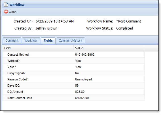Image resolution: width=163 pixels, height=115 pixels.
Task: Click the 623.80 amount value
Action: click(x=80, y=92)
